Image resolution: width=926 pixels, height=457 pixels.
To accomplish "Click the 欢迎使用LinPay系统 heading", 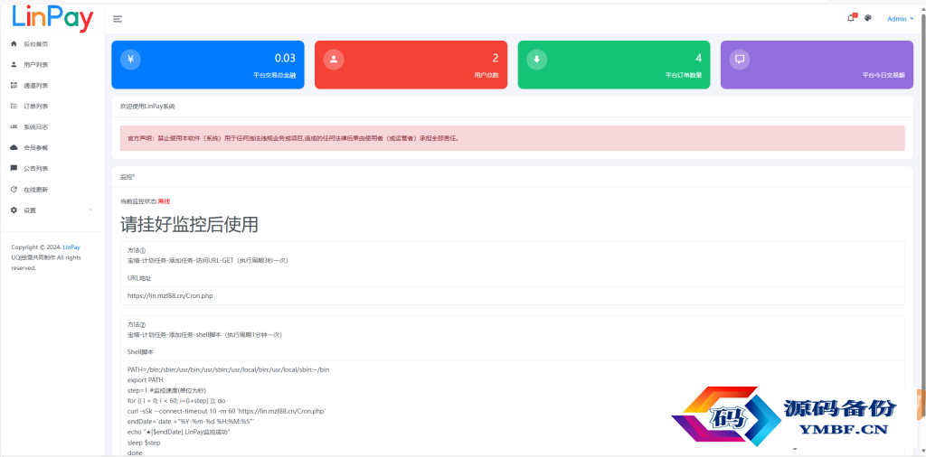I will click(x=147, y=107).
